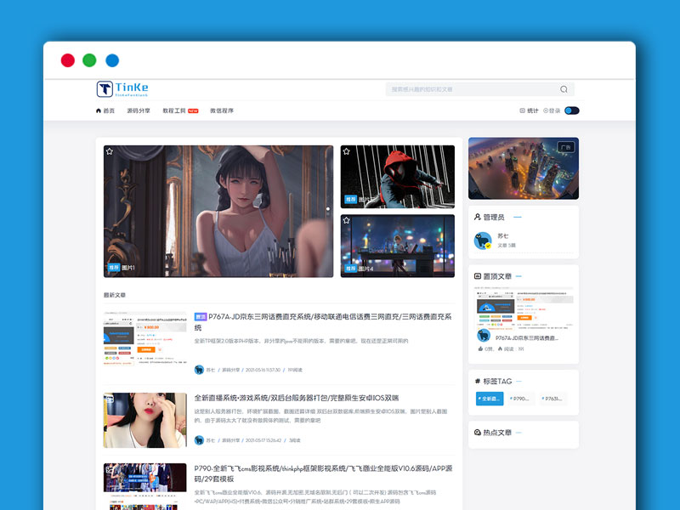Open the 统计 statistics icon
680x510 pixels.
pyautogui.click(x=522, y=111)
